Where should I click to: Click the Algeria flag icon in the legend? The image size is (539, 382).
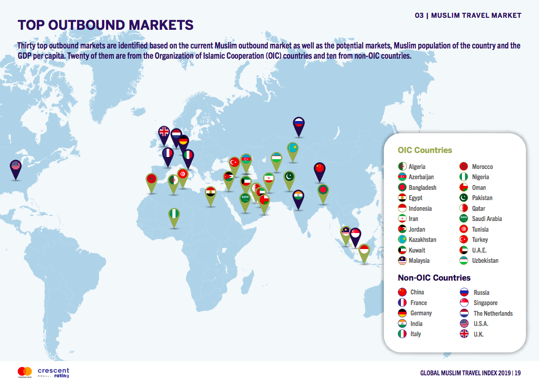402,167
